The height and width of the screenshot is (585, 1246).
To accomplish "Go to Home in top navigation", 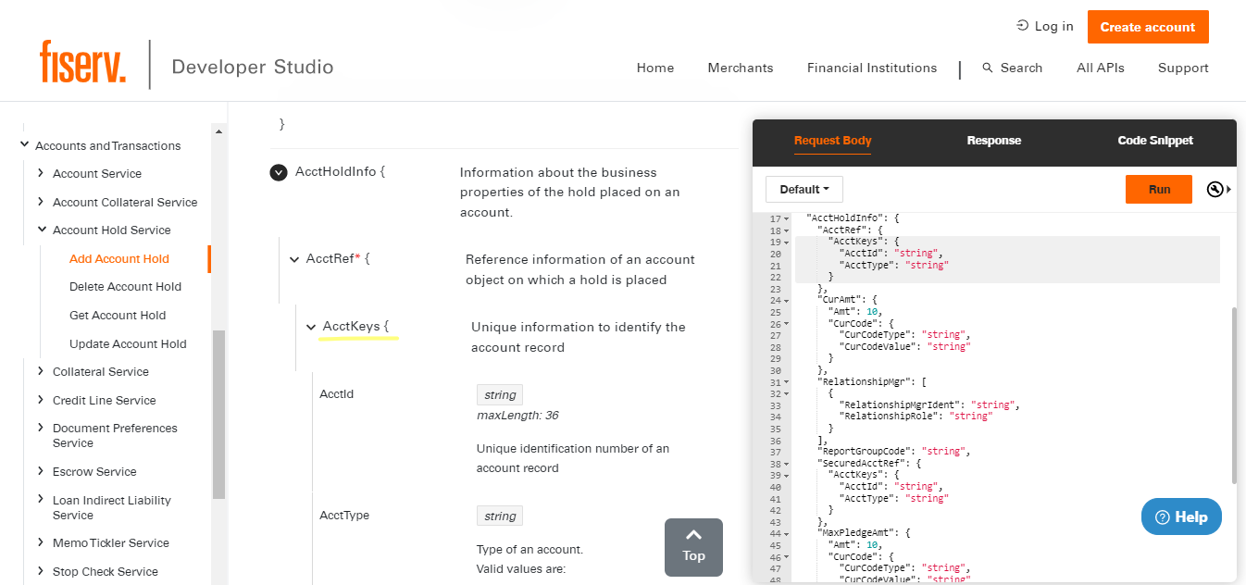I will [655, 68].
